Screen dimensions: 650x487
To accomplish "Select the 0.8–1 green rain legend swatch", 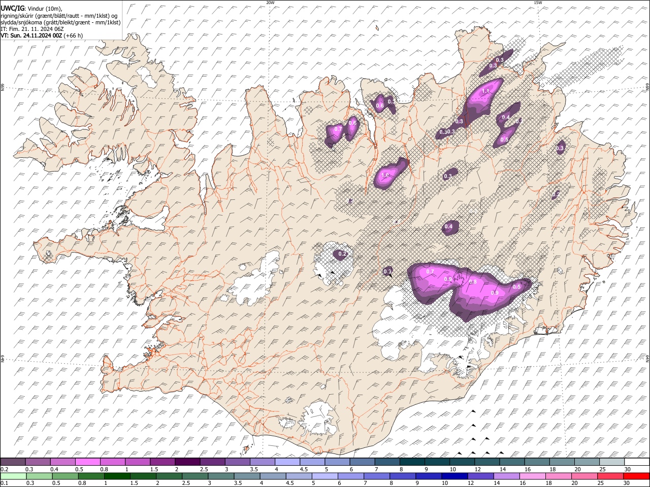I will click(x=91, y=476).
